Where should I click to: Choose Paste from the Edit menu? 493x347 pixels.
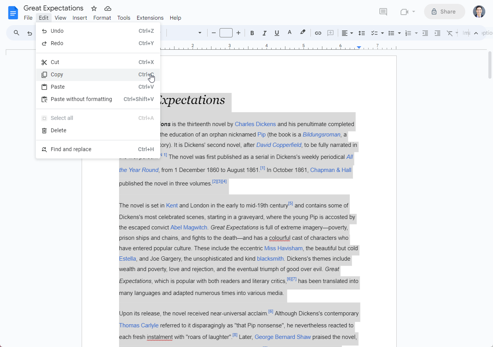click(x=98, y=87)
